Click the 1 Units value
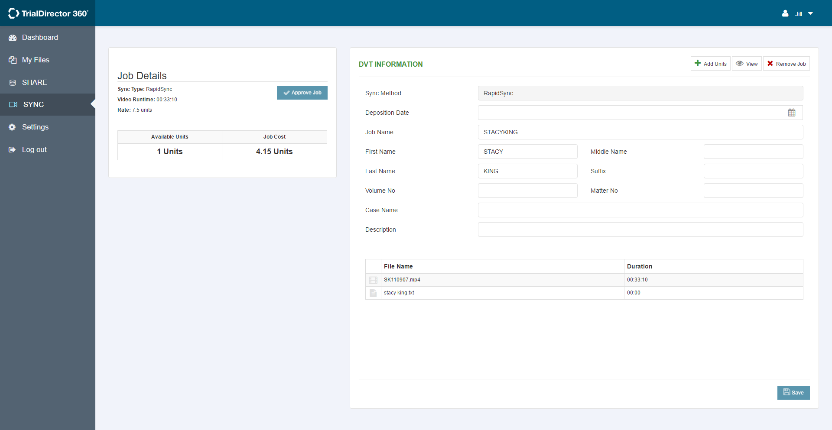 pos(170,152)
